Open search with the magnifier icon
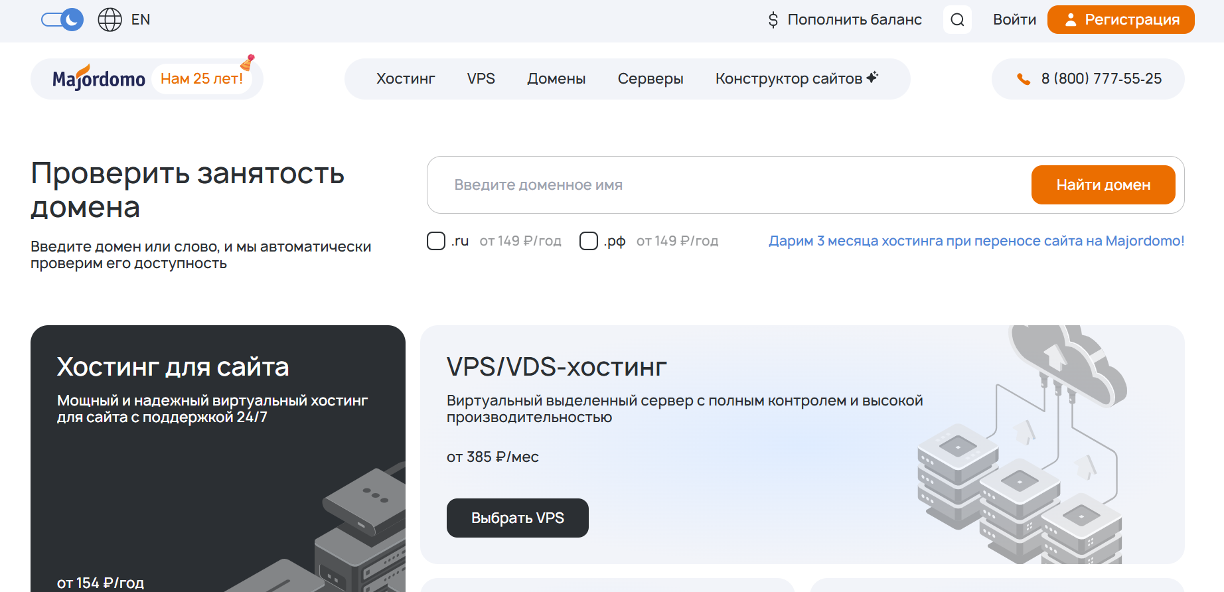Viewport: 1224px width, 592px height. tap(957, 20)
